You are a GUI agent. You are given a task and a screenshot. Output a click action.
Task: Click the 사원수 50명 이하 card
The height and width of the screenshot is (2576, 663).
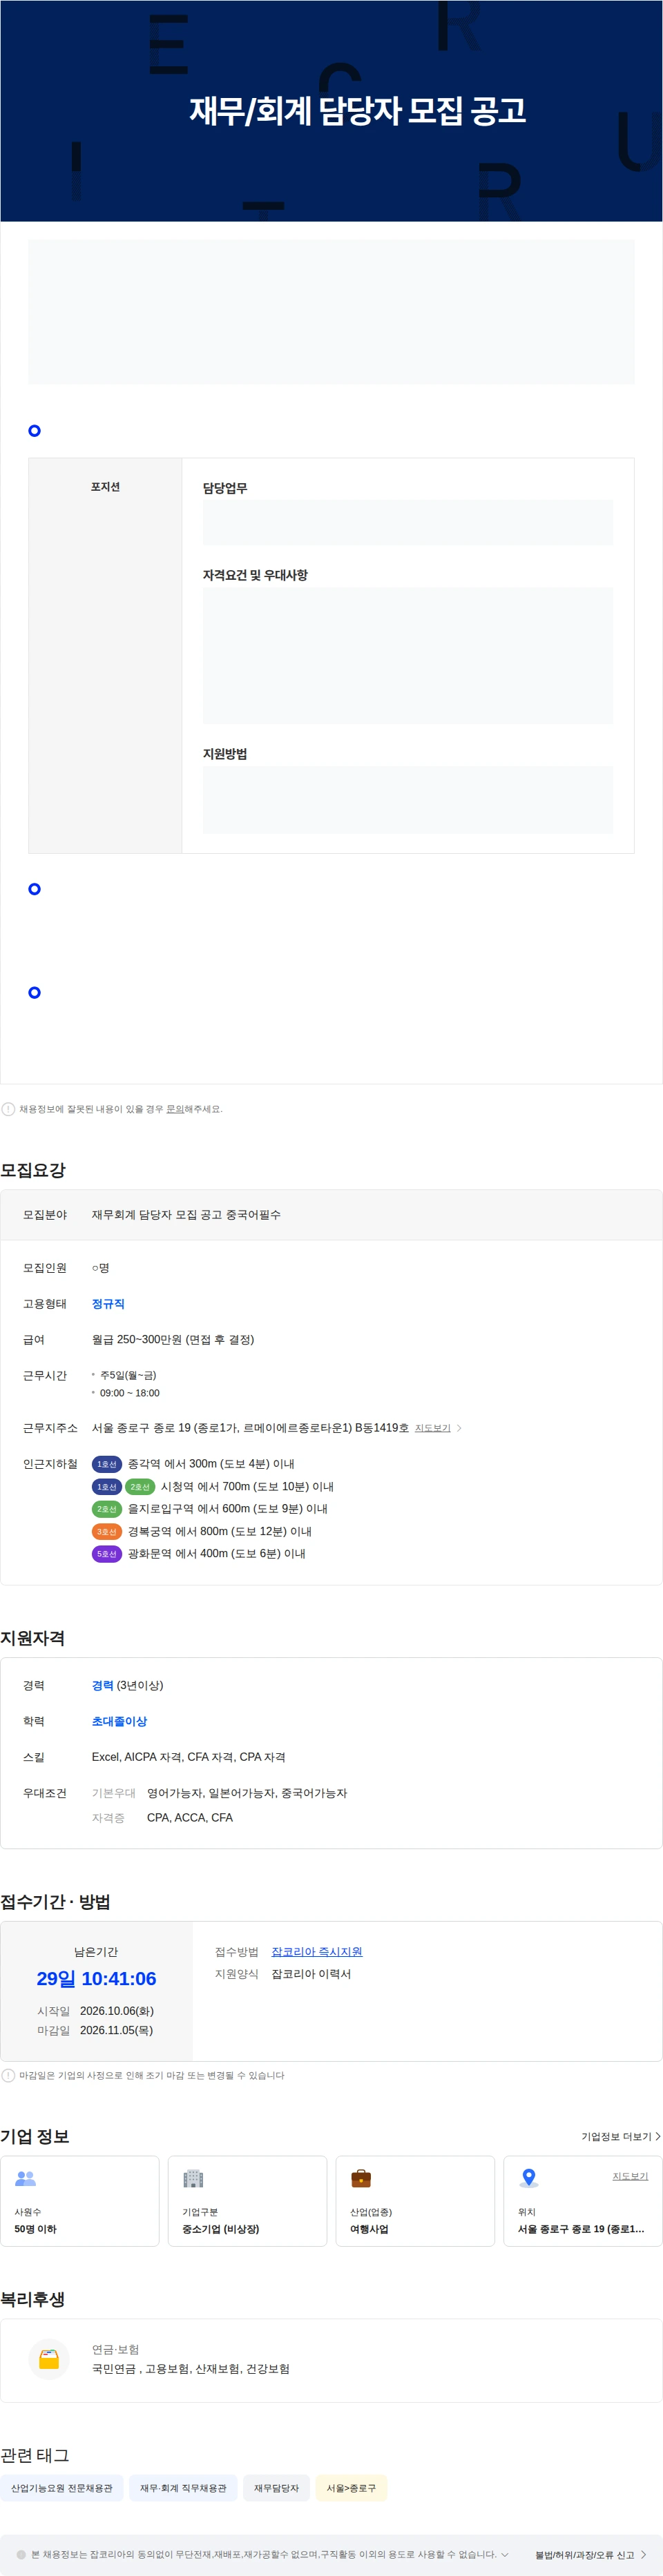80,2201
